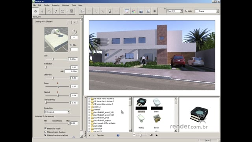Open the camera icon dropdown arrow
252x142 pixels.
coord(67,11)
